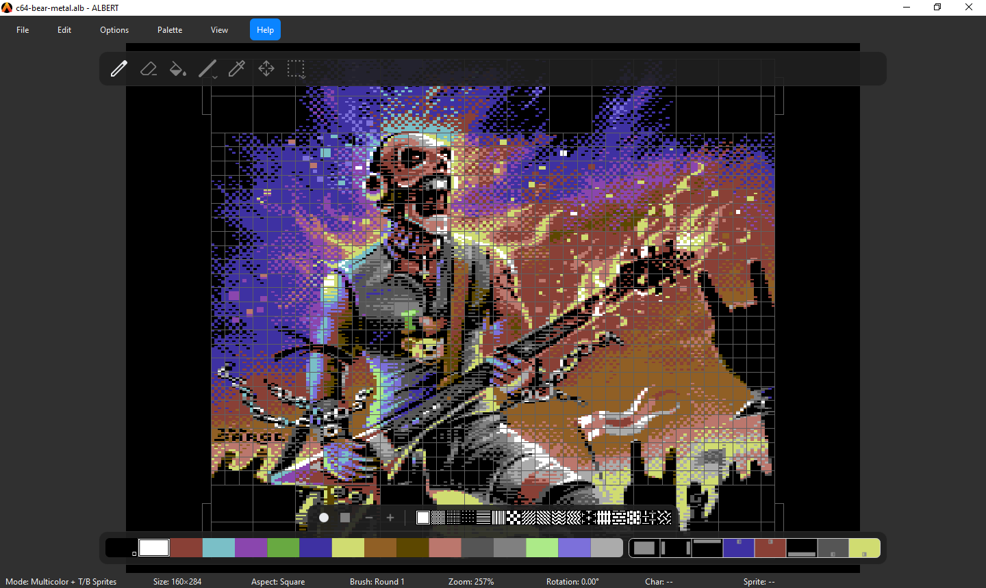Image resolution: width=986 pixels, height=588 pixels.
Task: Click the "Size: 160×284" status entry
Action: pos(177,582)
